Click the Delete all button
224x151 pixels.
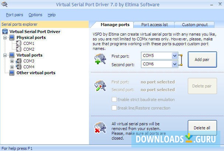coord(202,128)
